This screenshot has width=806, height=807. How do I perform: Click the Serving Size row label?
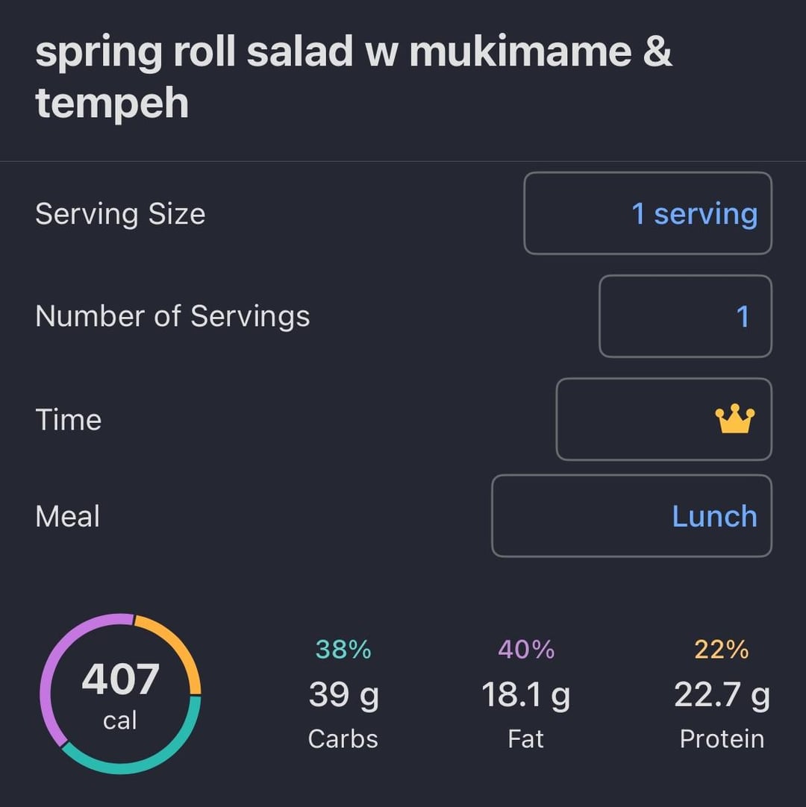pos(120,214)
